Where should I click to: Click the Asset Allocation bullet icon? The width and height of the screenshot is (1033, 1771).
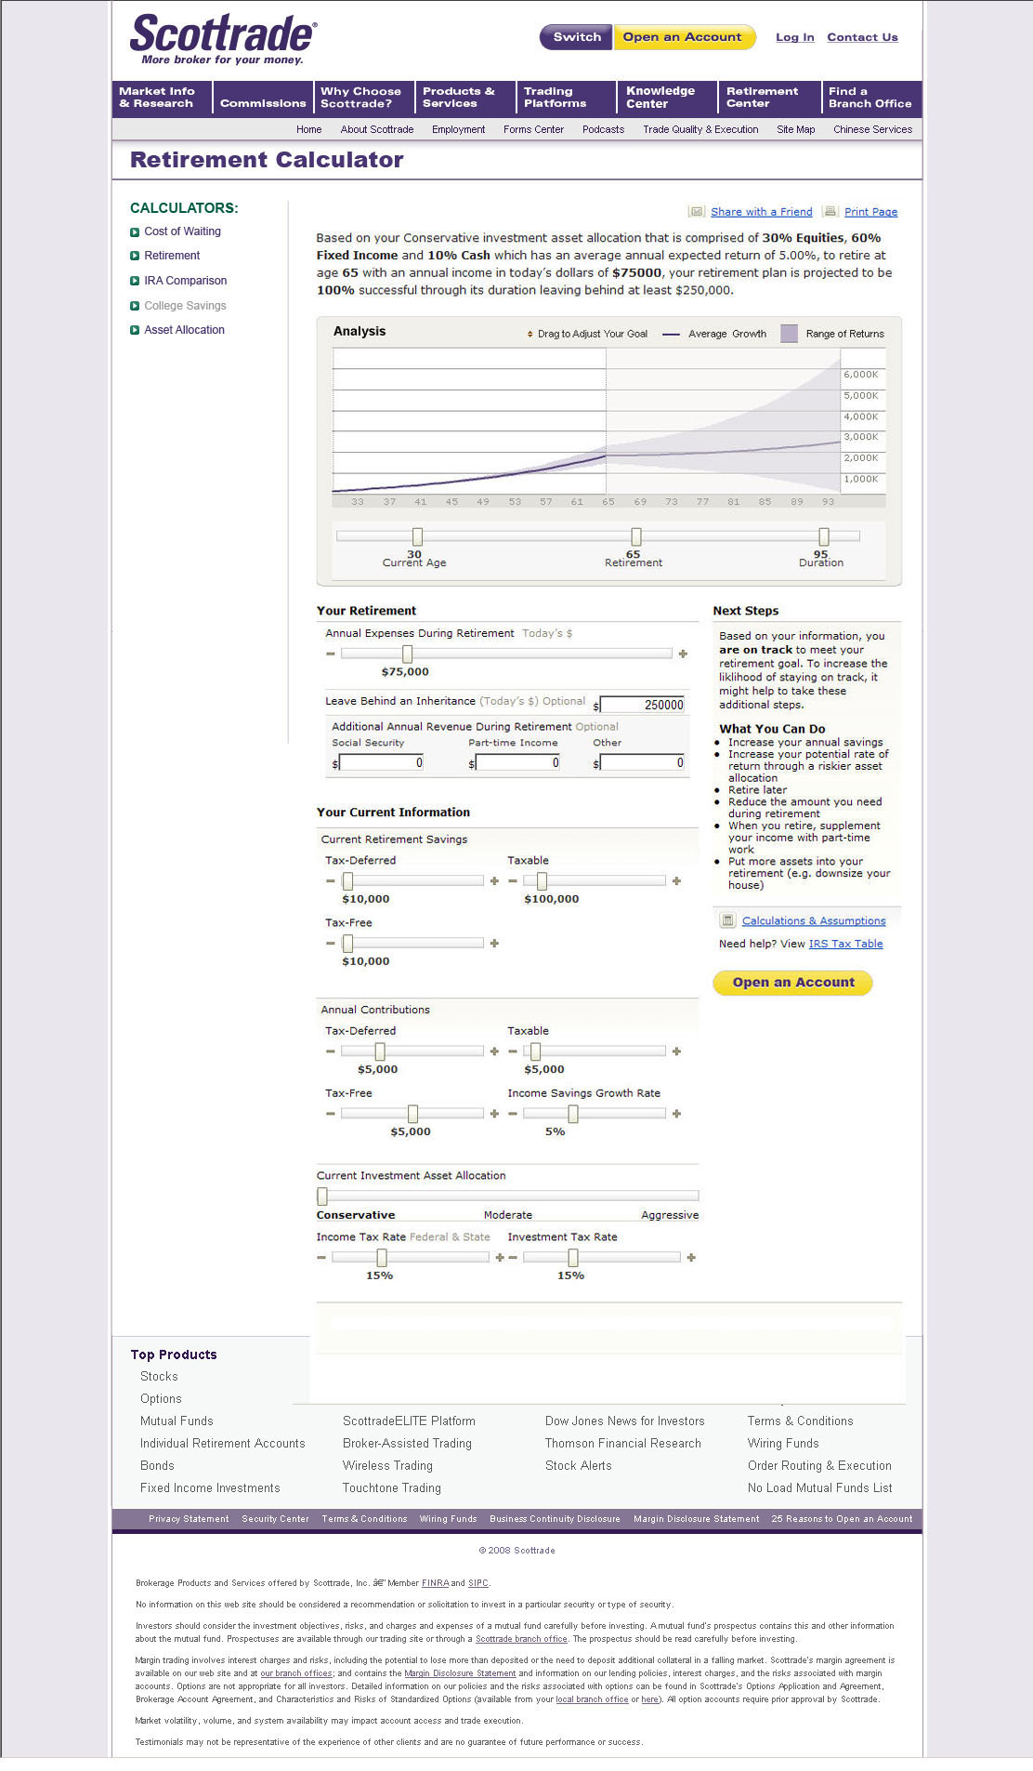pos(135,330)
